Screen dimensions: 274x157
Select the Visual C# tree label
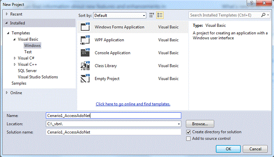[26, 58]
